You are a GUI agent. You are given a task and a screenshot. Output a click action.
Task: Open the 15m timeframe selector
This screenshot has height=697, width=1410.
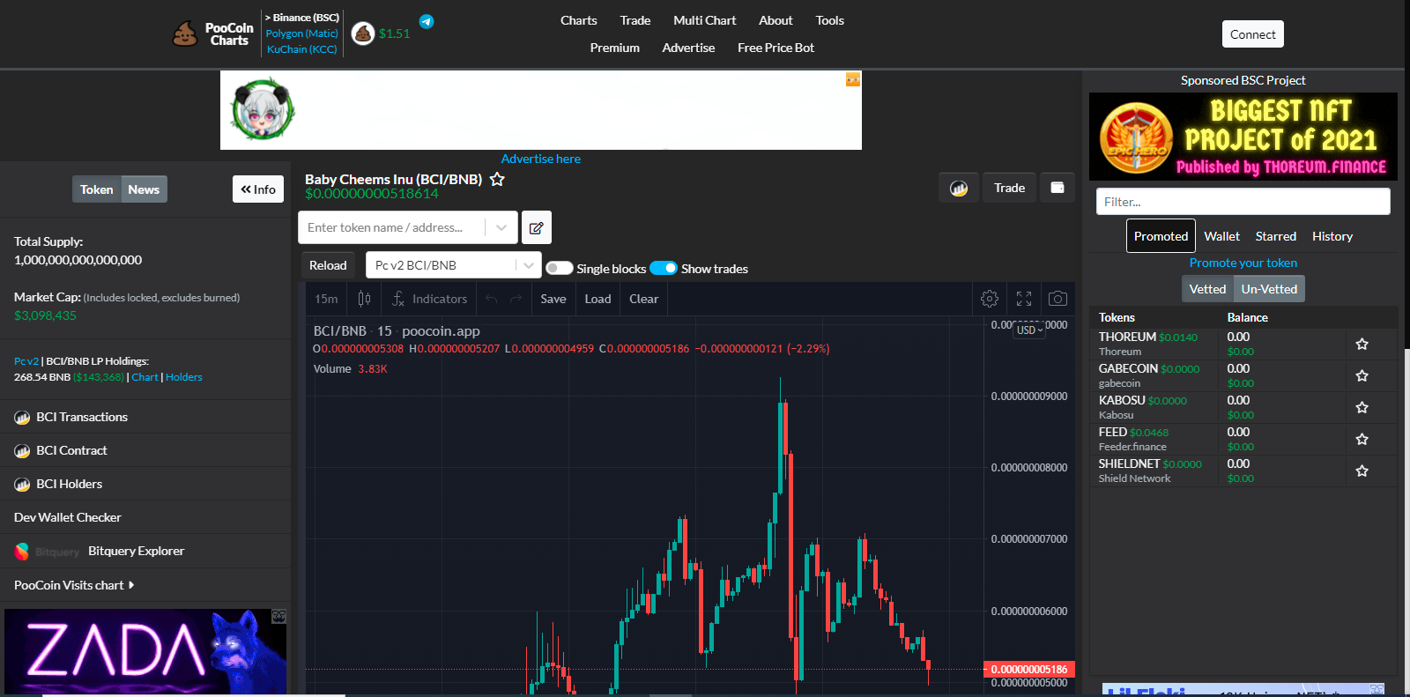[x=326, y=299]
